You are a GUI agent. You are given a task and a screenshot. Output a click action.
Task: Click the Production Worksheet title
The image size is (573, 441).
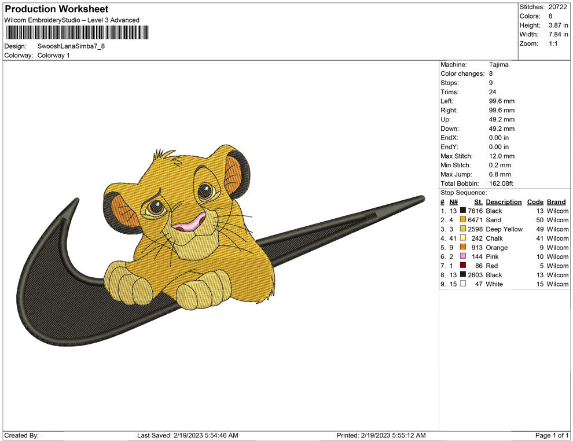click(57, 9)
